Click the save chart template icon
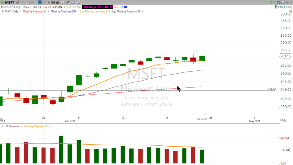 [x=283, y=2]
